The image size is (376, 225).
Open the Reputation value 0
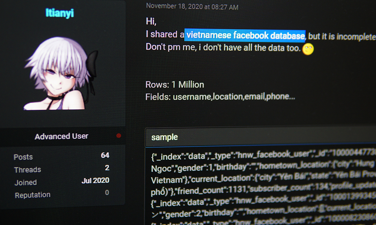coord(107,192)
